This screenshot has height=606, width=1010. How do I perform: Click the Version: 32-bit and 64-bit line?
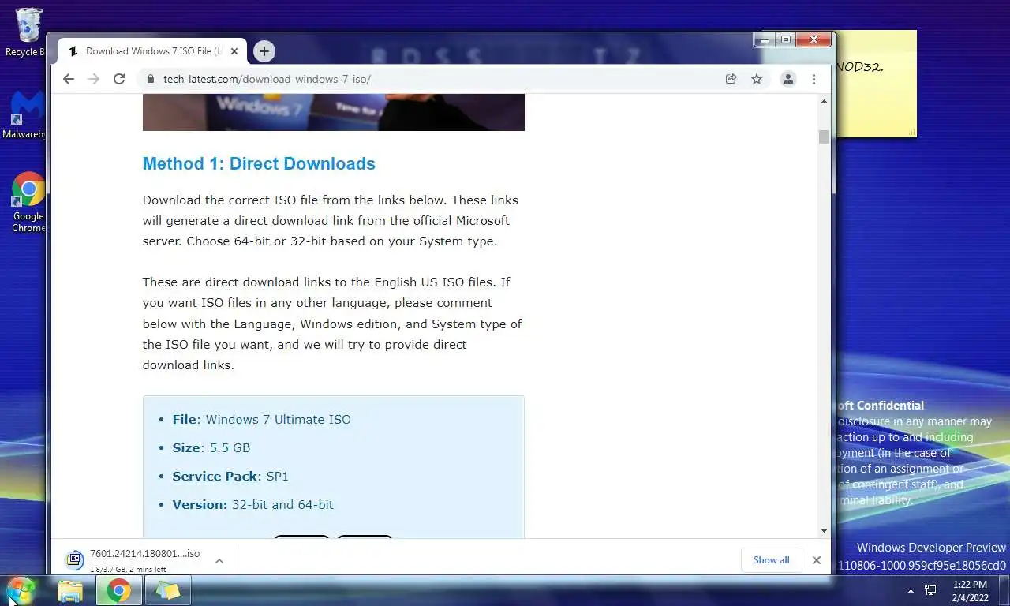(x=253, y=504)
